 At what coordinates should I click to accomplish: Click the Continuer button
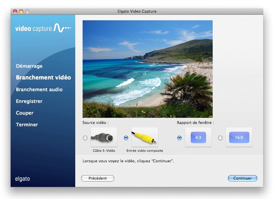242,178
